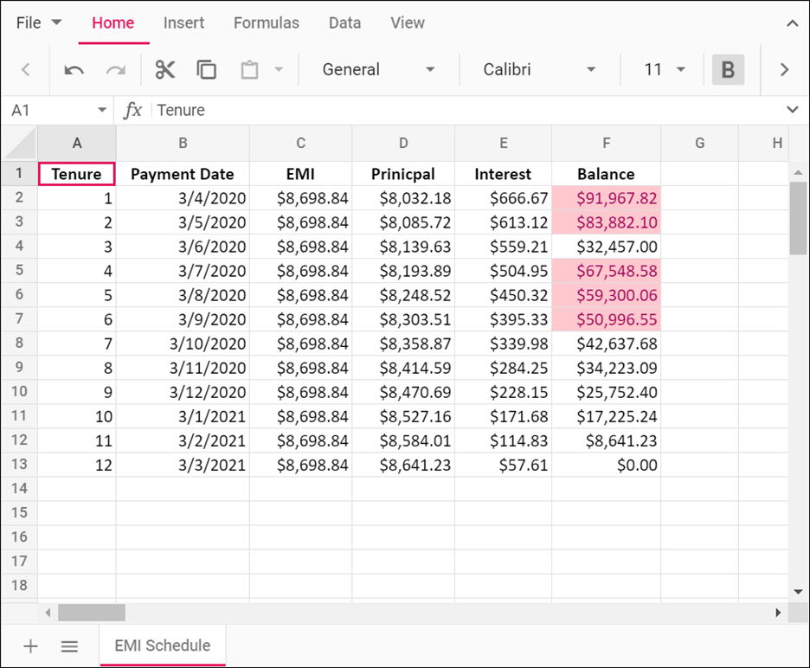Open the Calibri font dropdown
Viewport: 810px width, 668px height.
tap(539, 70)
